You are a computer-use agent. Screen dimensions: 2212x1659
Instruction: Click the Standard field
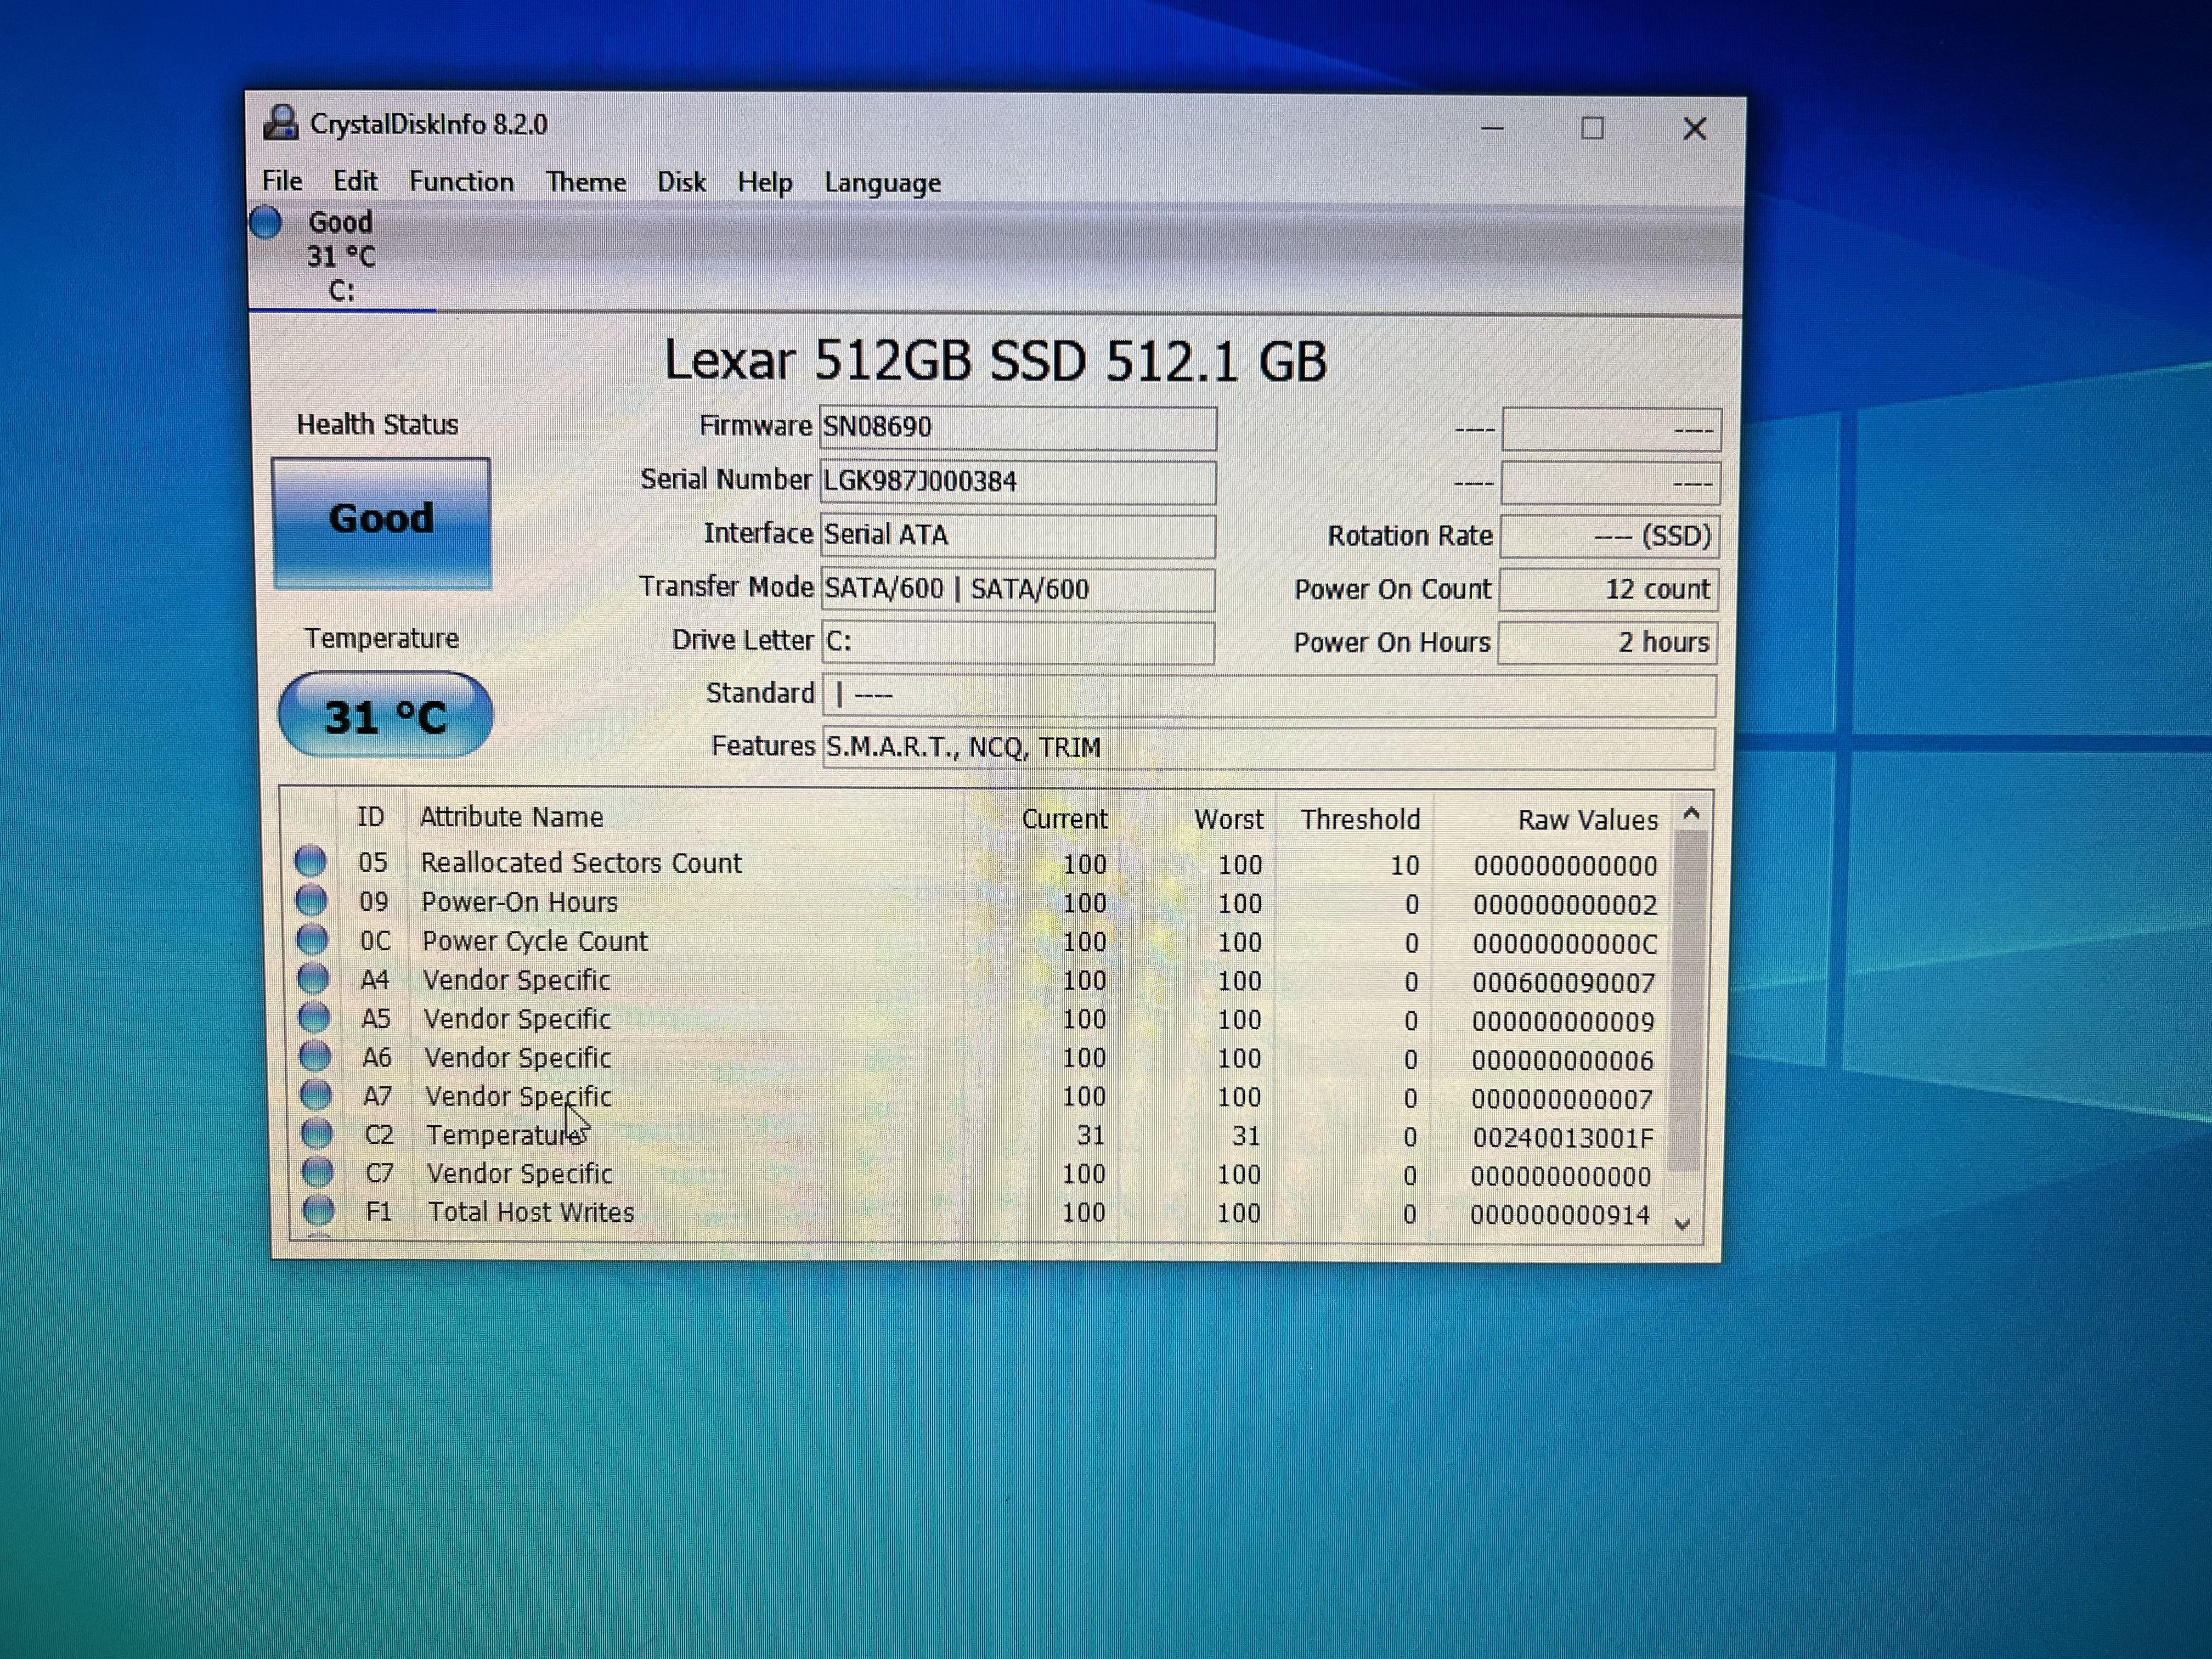click(1269, 695)
